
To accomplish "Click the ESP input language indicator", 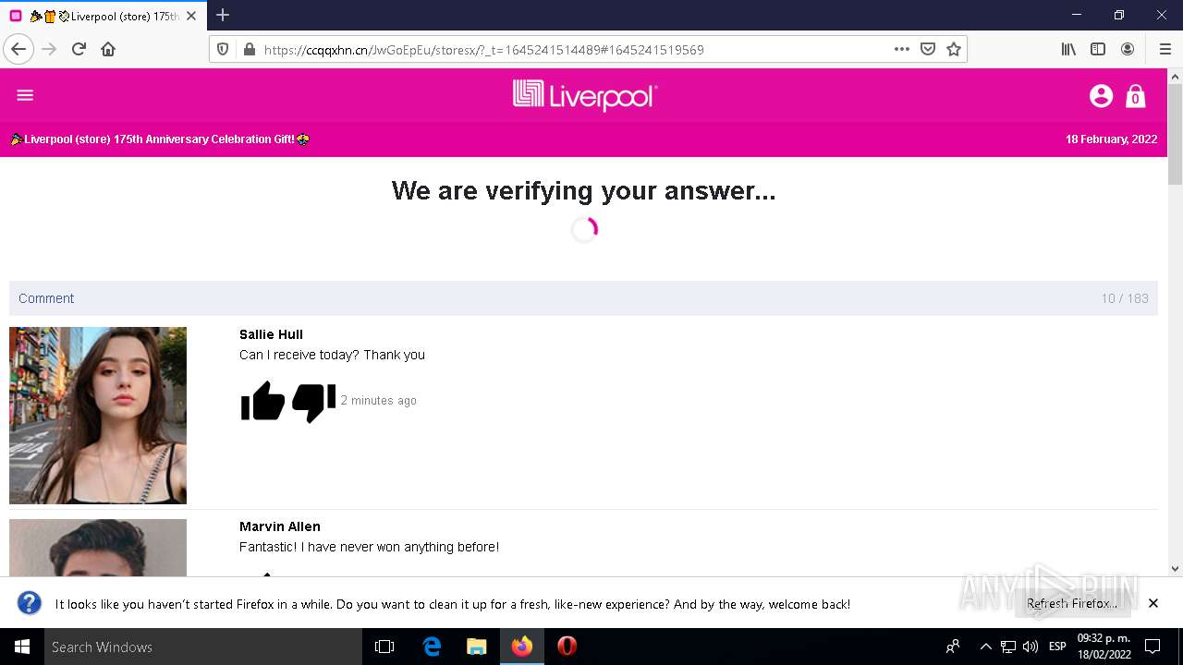I will pos(1057,647).
